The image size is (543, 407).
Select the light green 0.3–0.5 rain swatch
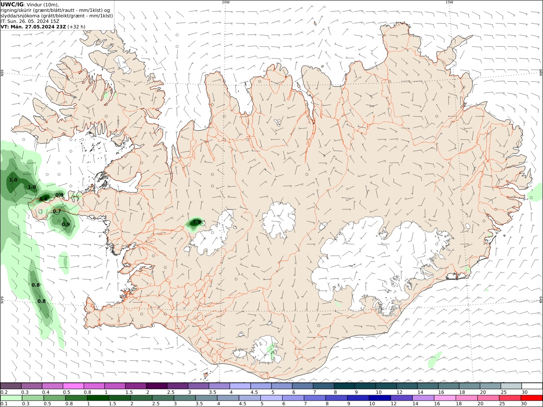pyautogui.click(x=33, y=398)
